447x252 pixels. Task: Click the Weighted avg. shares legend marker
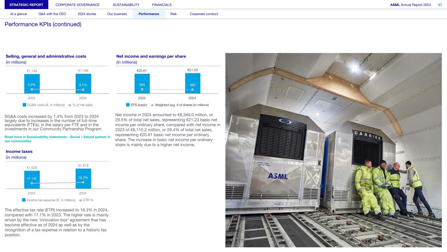point(152,105)
